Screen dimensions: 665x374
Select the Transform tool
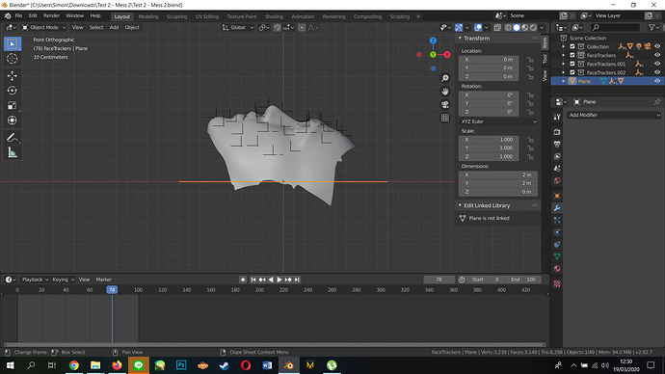click(13, 120)
